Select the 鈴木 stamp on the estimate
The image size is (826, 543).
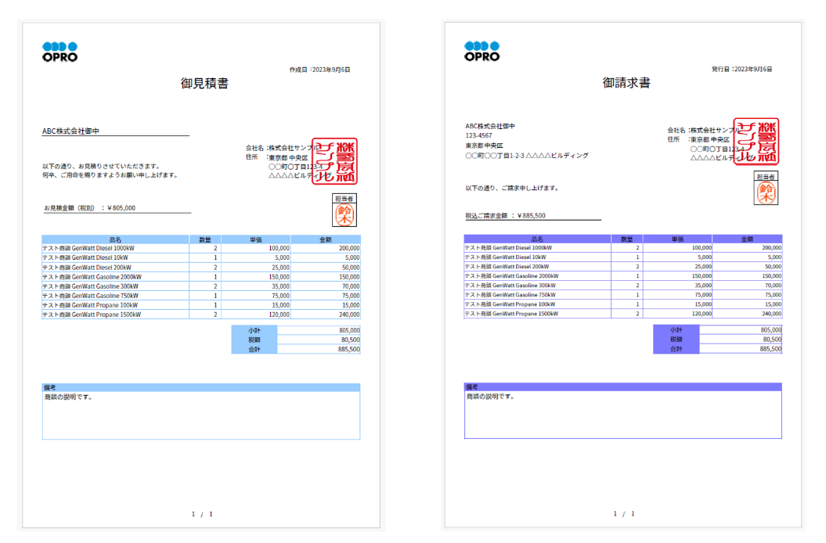tap(344, 213)
